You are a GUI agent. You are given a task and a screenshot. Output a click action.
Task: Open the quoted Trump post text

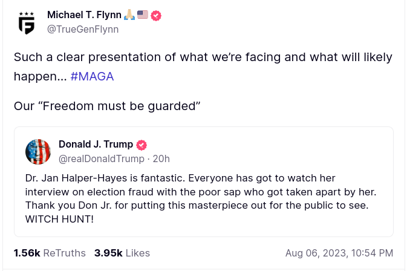(200, 191)
